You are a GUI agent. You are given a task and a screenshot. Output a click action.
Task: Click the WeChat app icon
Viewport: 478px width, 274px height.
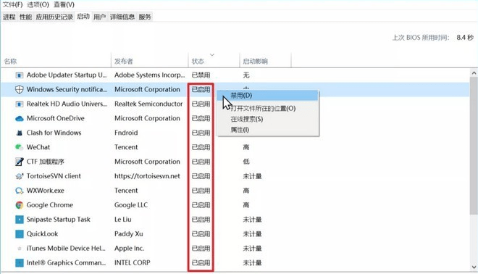20,147
